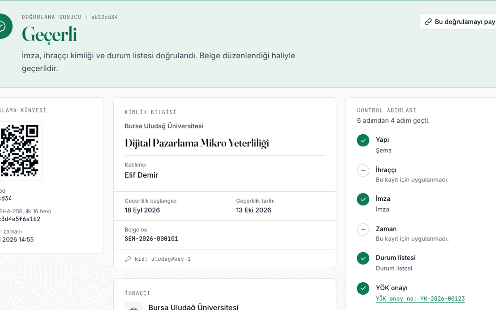This screenshot has height=310, width=496.
Task: Click the Yapı step checkmark icon
Action: click(363, 141)
